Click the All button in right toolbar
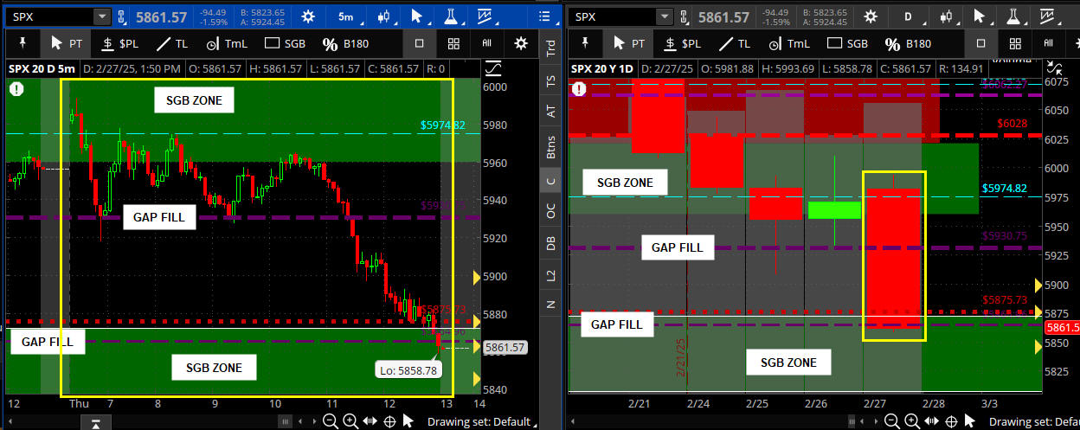This screenshot has height=430, width=1080. click(1048, 43)
